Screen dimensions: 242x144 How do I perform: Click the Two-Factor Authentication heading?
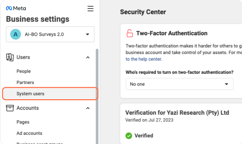pos(172,34)
